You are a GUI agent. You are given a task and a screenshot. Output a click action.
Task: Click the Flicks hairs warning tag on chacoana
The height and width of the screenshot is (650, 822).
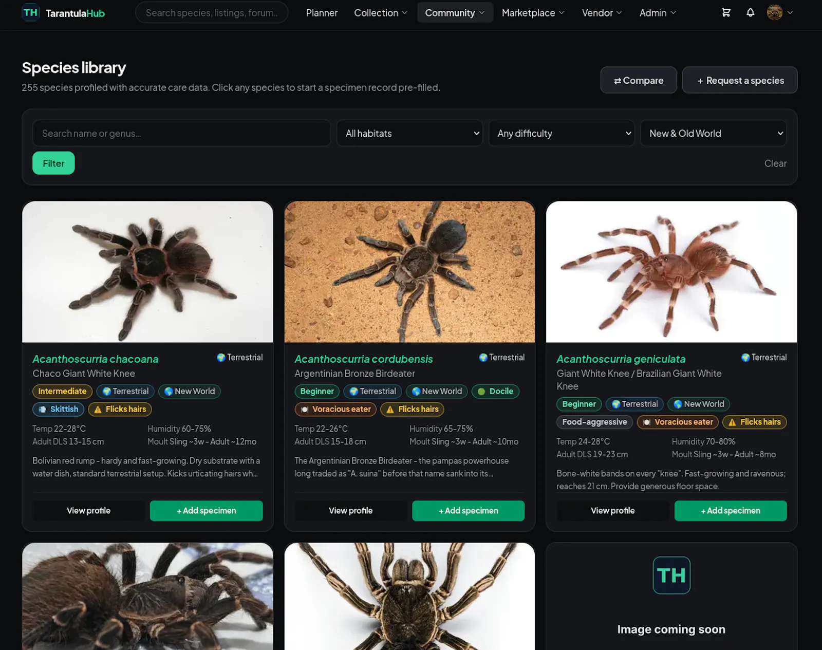[120, 409]
